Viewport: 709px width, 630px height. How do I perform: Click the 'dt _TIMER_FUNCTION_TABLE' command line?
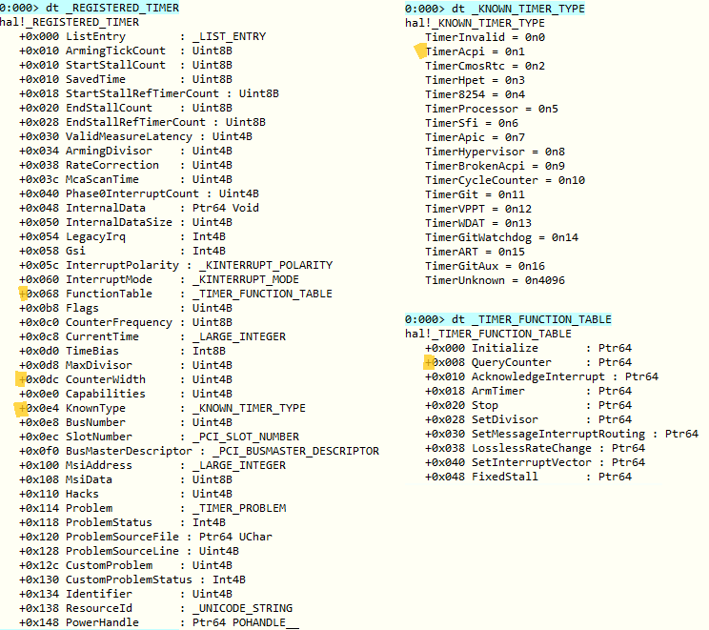tap(508, 319)
